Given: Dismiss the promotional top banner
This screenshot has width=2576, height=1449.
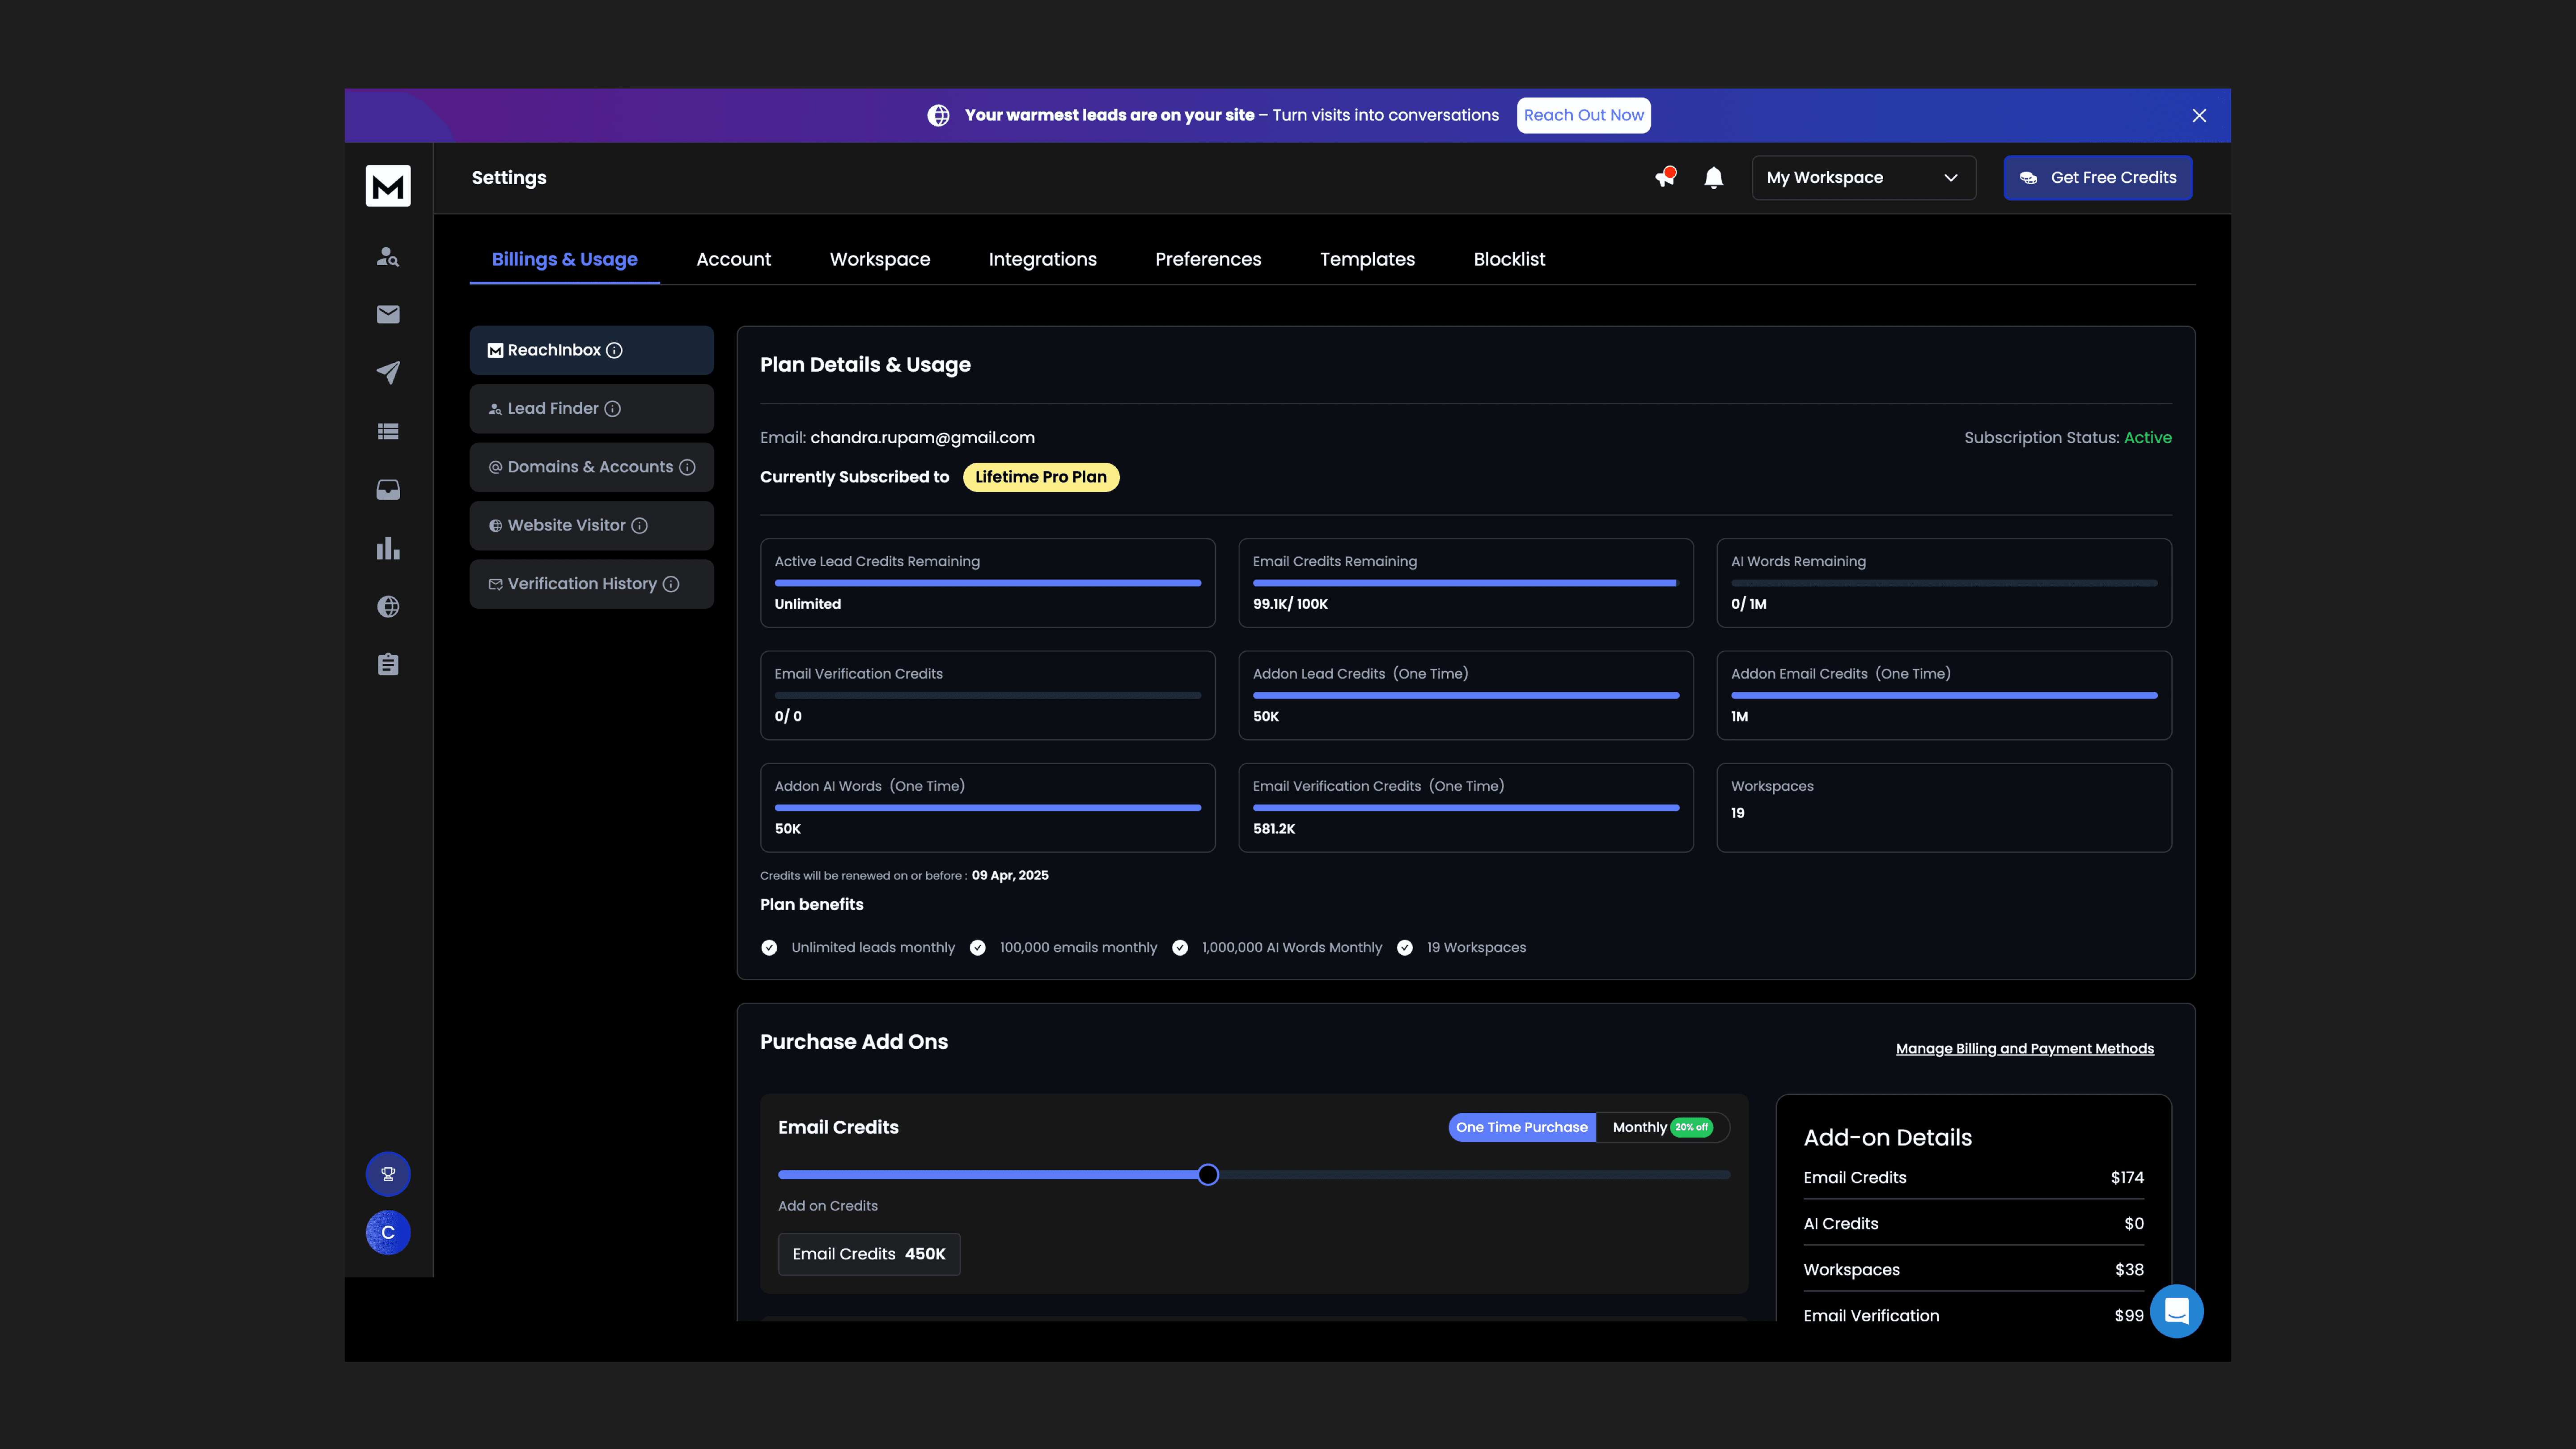Looking at the screenshot, I should 2199,116.
